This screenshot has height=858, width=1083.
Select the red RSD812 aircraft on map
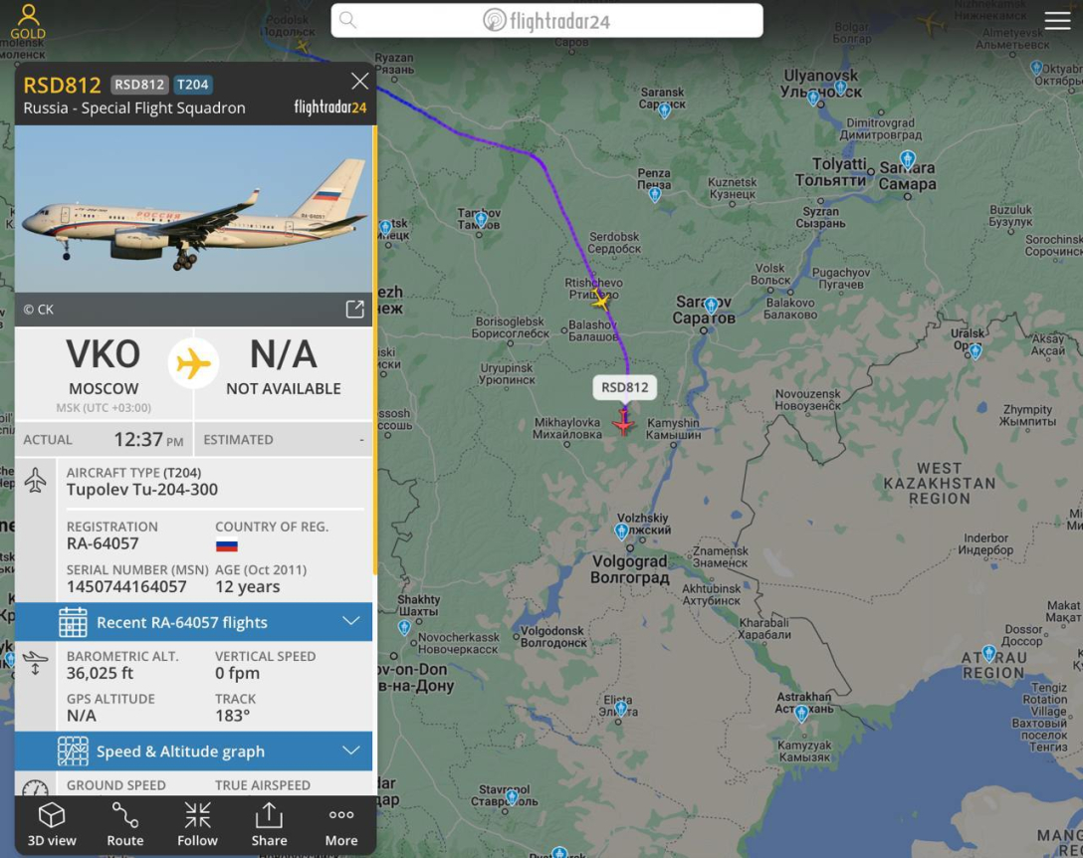[x=623, y=421]
